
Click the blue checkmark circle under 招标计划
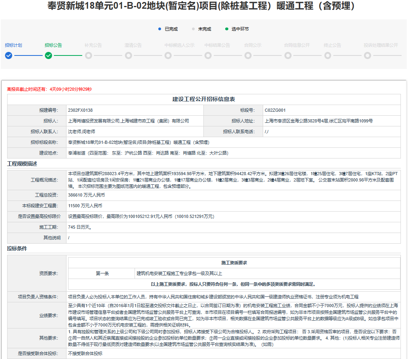click(9, 55)
